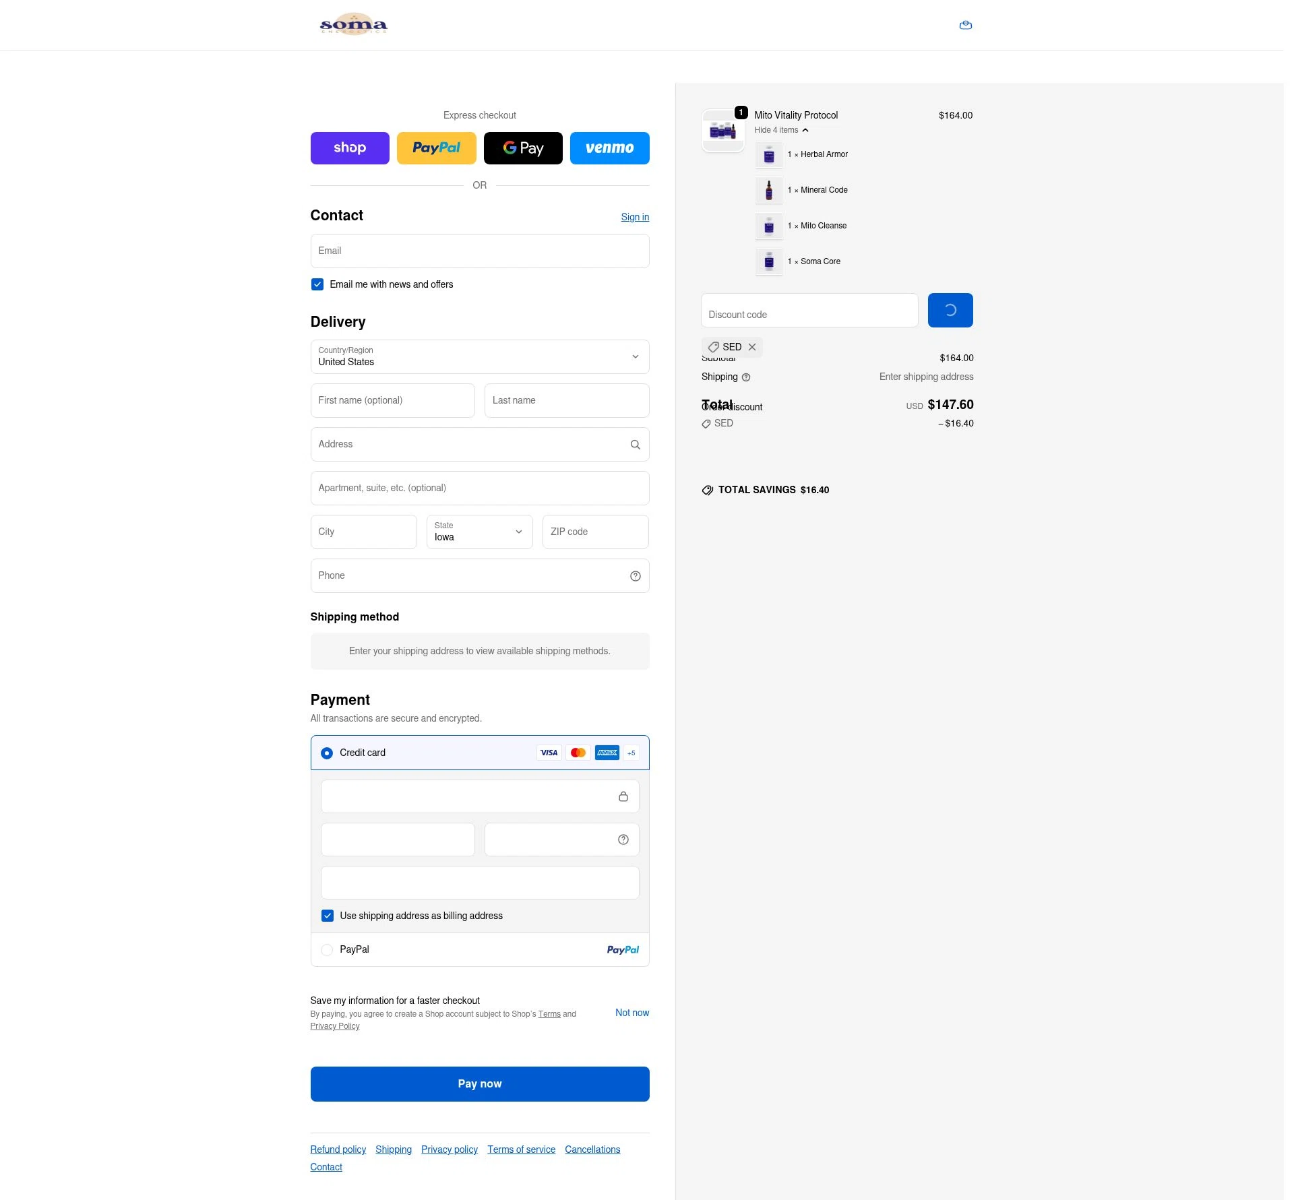Check out with Shop Pay

350,148
